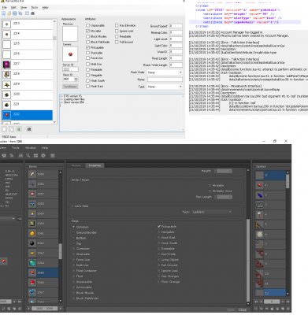The height and width of the screenshot is (315, 308).
Task: Click the Open folder icon in ItemEditor toolbar
Action: point(9,13)
